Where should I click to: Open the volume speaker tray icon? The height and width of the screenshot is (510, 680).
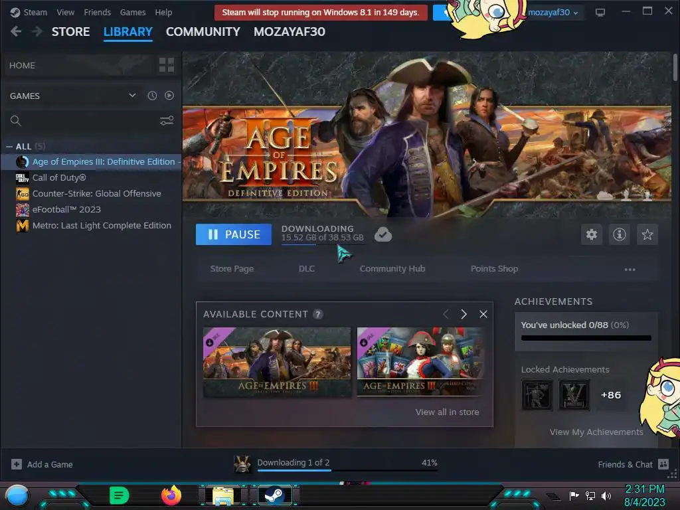point(606,495)
